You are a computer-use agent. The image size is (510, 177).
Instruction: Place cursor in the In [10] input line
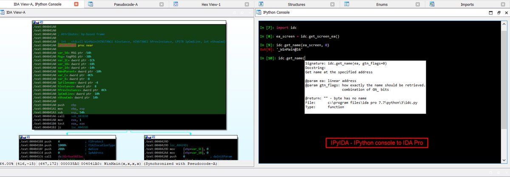pyautogui.click(x=283, y=58)
